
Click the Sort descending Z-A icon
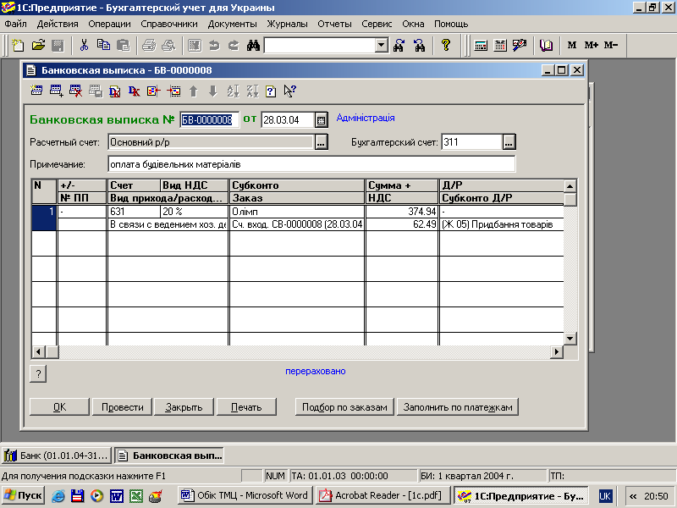[x=252, y=91]
